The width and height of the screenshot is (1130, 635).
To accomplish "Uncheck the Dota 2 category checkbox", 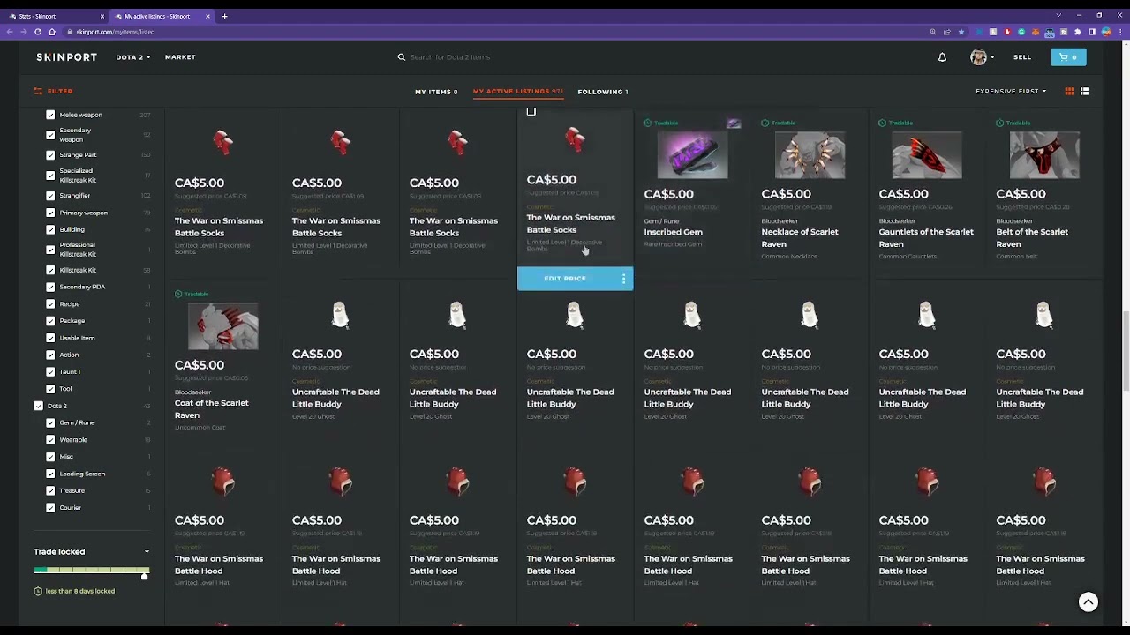I will pos(38,406).
